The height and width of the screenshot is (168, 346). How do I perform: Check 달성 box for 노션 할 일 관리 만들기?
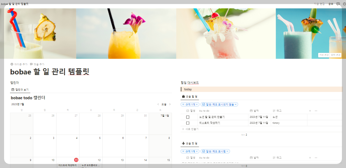[x=188, y=117]
